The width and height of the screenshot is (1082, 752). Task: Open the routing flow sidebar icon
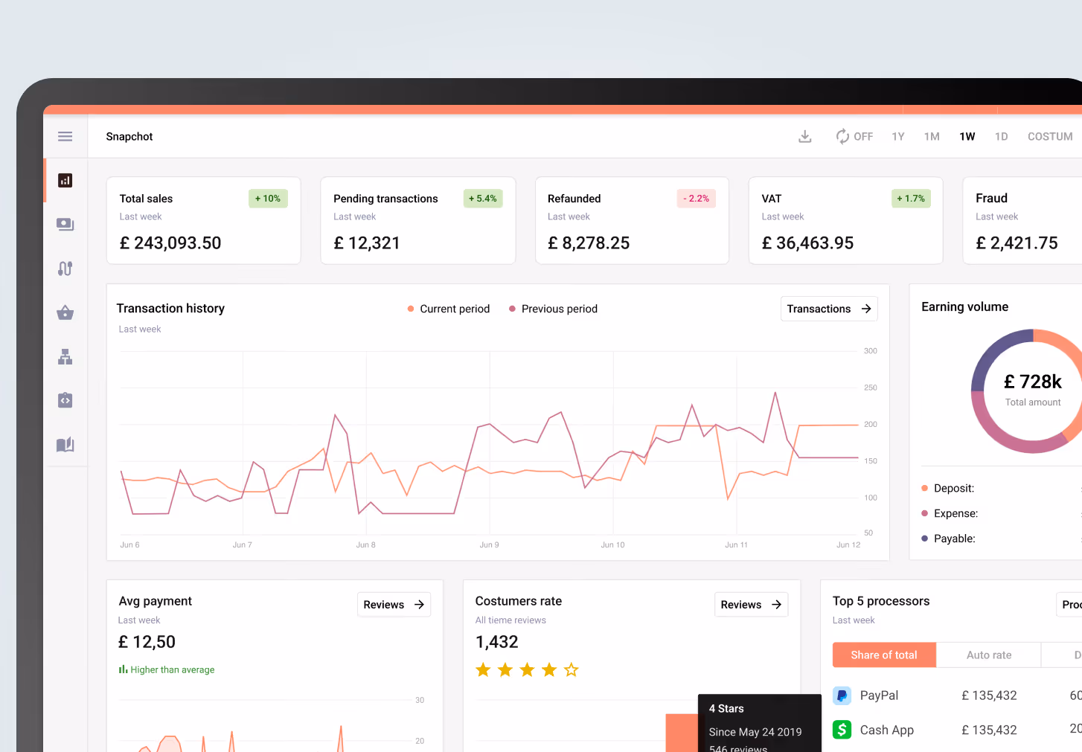(x=65, y=269)
